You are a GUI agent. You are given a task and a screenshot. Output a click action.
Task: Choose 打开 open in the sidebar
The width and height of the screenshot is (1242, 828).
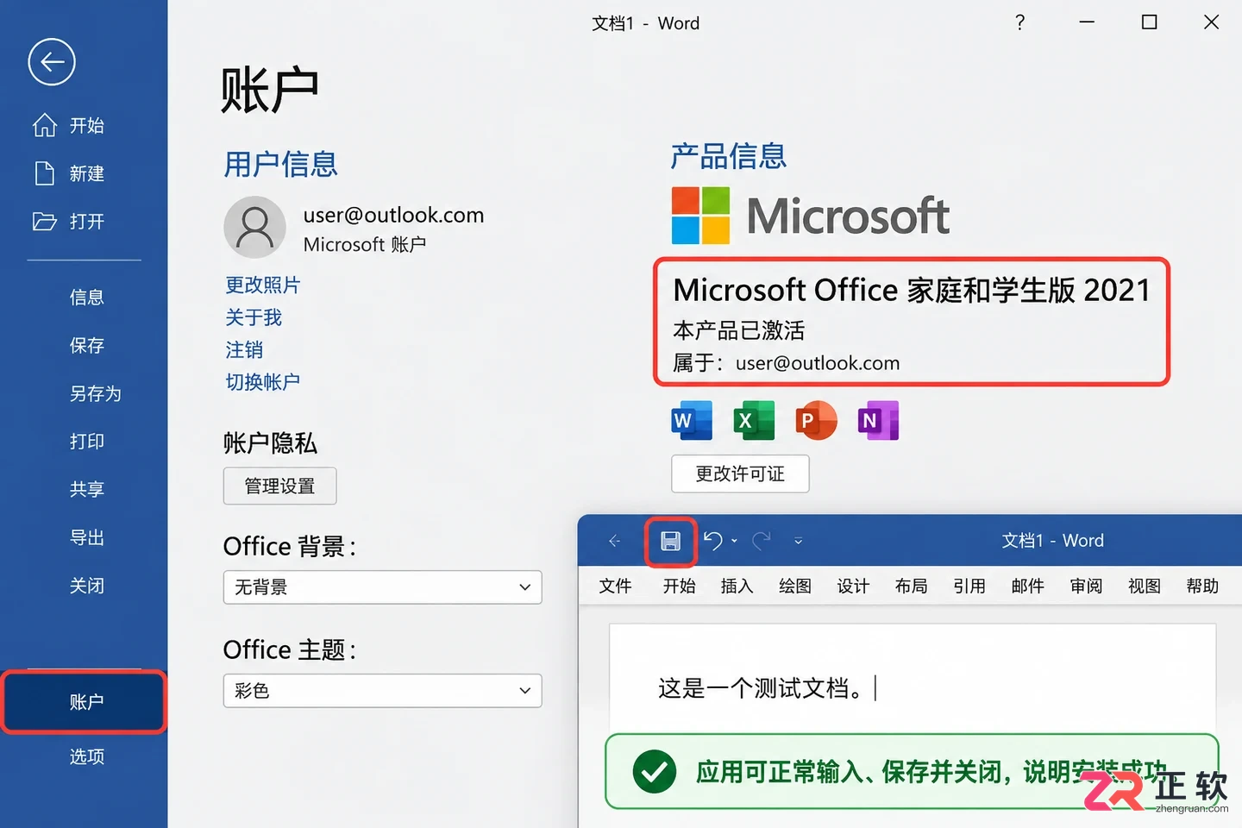pyautogui.click(x=69, y=222)
